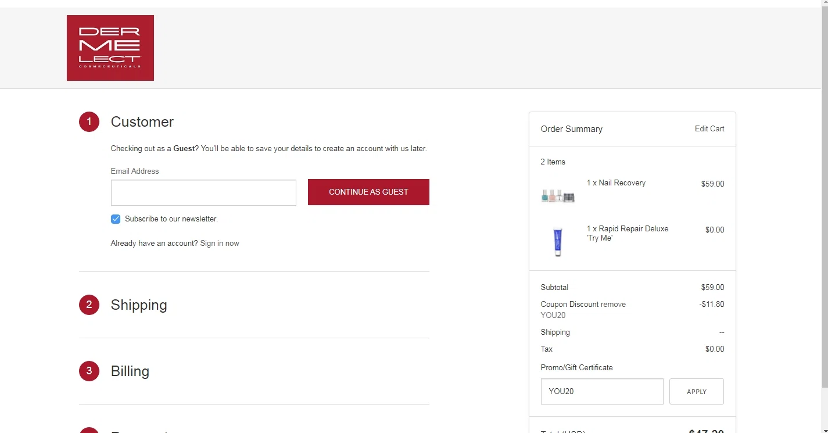Uncheck Subscribe to our newsletter checkbox
The width and height of the screenshot is (828, 433).
click(116, 219)
